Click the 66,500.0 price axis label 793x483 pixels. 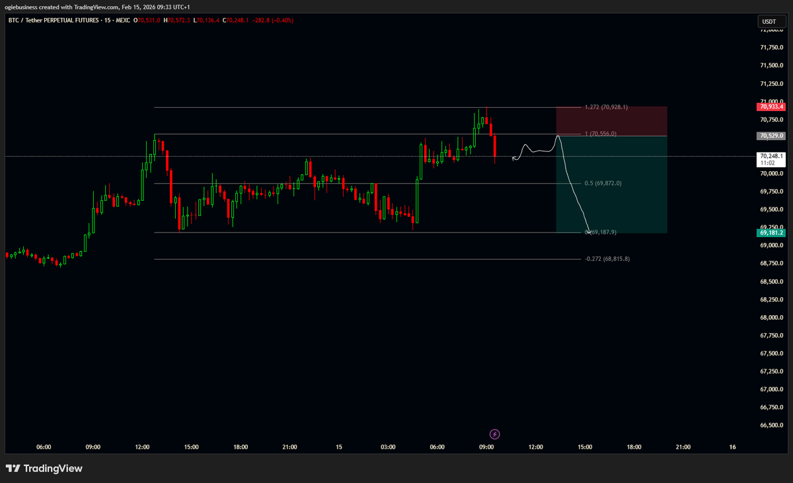pyautogui.click(x=771, y=426)
